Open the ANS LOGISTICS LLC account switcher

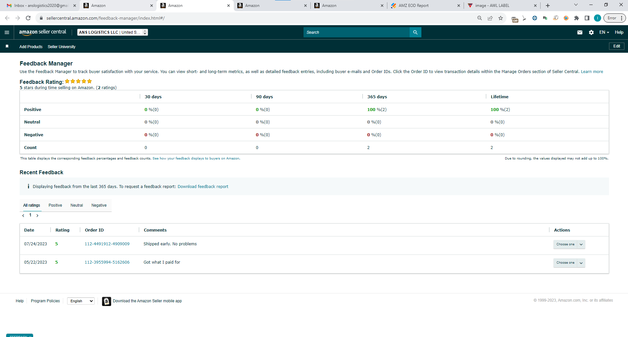click(113, 32)
